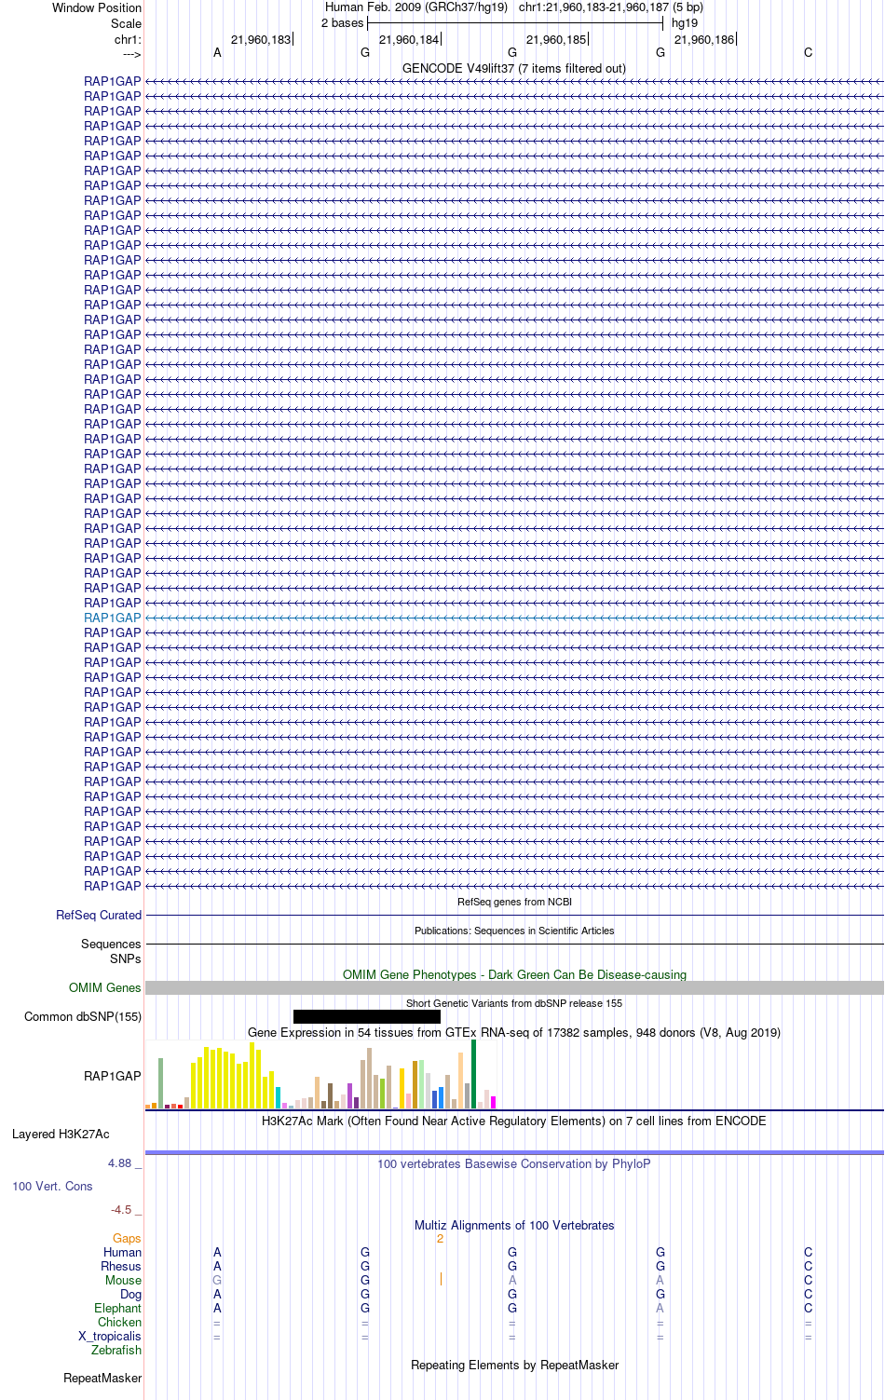Open 'Gene Expression in 54 tissues from GTEx' title
Viewport: 885px width, 1400px height.
514,1032
